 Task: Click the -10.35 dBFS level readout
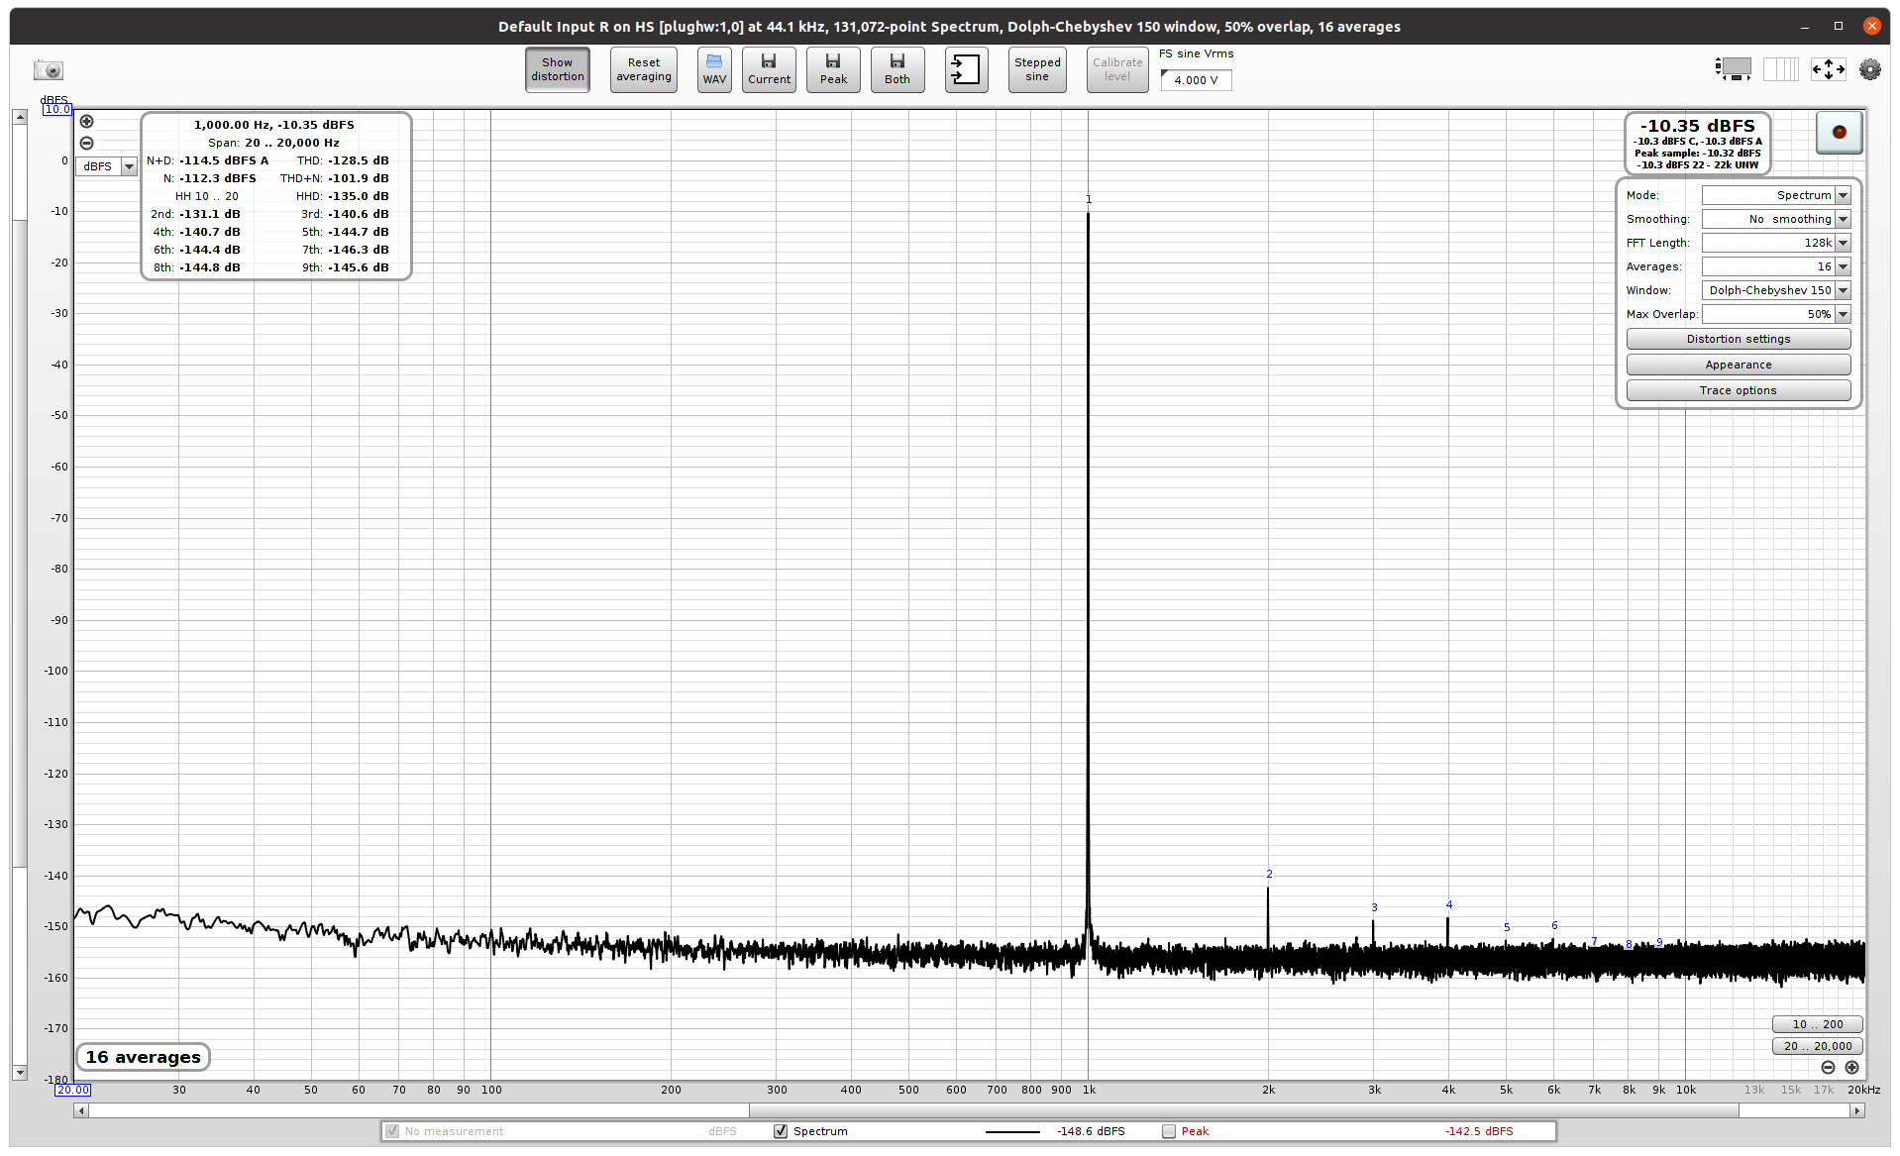click(x=1697, y=126)
